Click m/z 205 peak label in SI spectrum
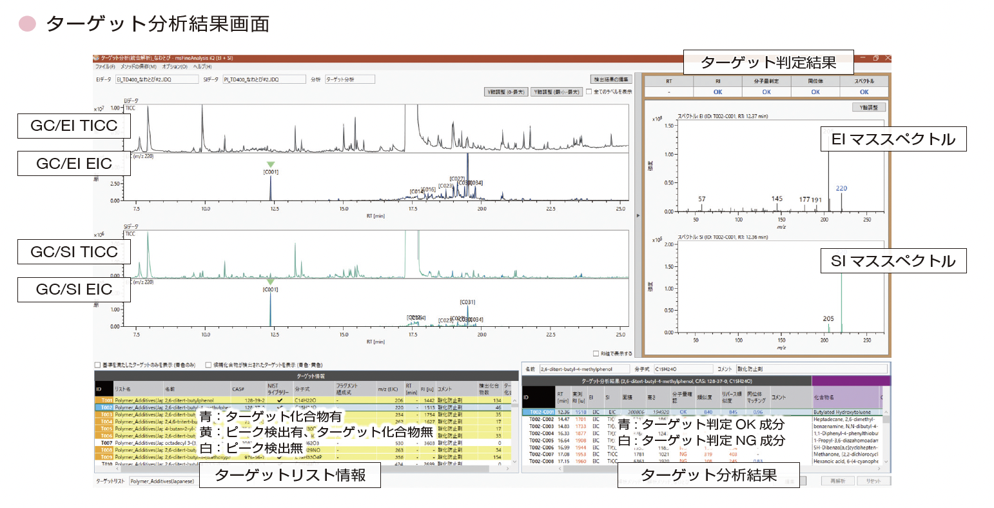Screen dimensions: 994x508 tap(828, 318)
